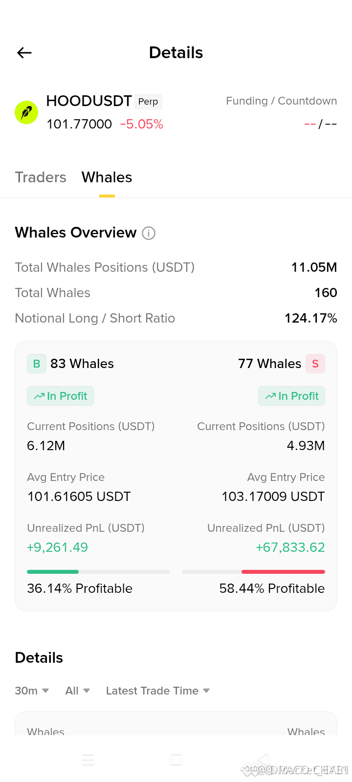
Task: Open the All filter dropdown
Action: (x=78, y=691)
